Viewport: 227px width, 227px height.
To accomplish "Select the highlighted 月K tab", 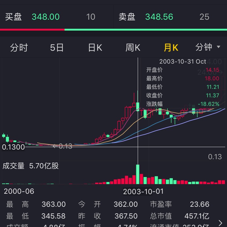I will [x=171, y=48].
